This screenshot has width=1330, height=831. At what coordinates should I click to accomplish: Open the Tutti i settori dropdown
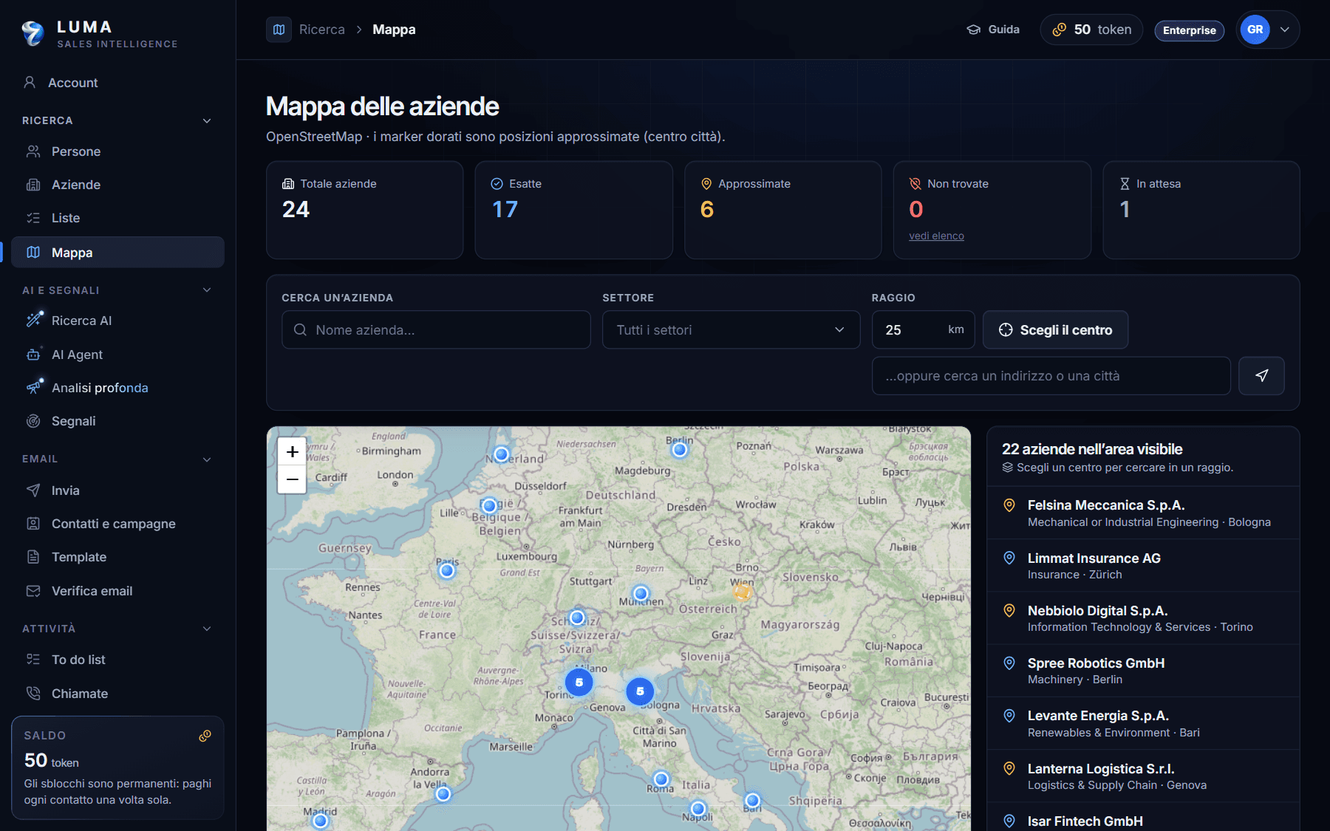point(731,329)
